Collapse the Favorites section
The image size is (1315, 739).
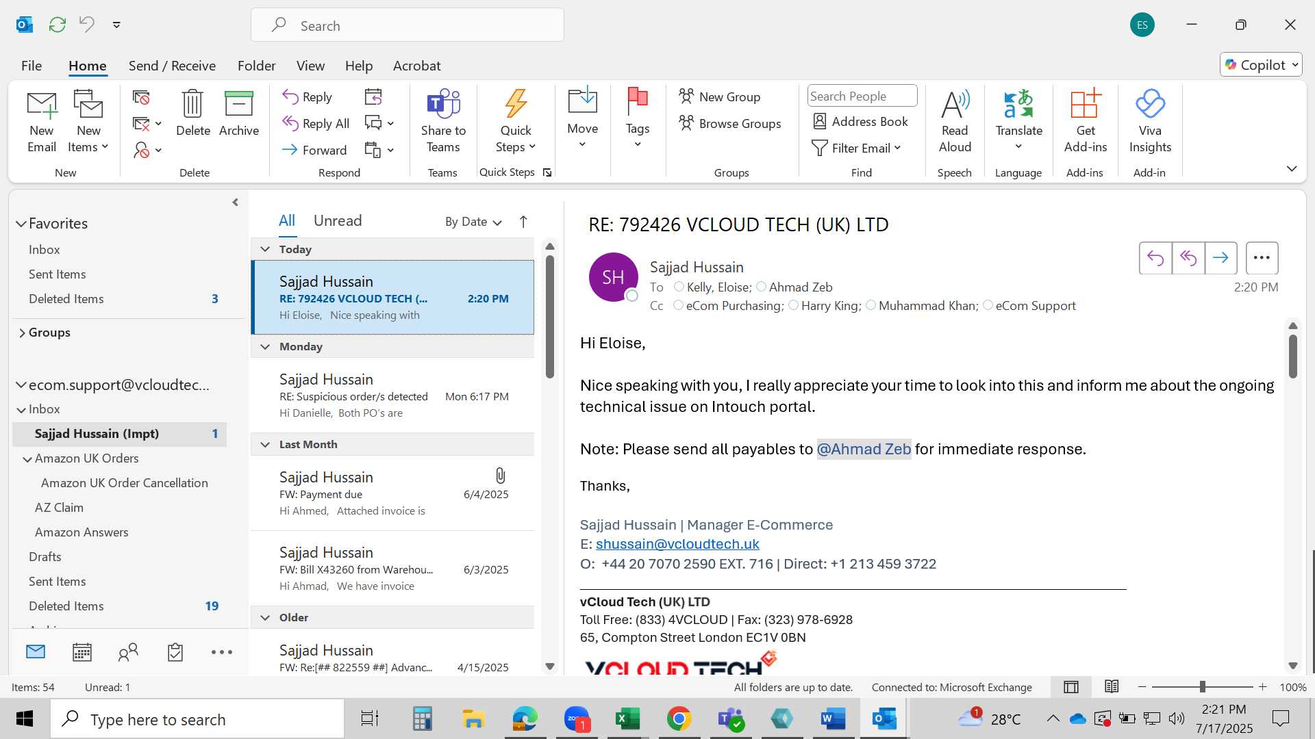[21, 224]
